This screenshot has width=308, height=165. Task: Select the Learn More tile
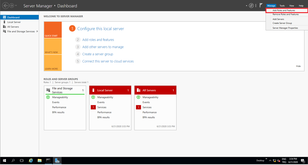click(x=53, y=63)
